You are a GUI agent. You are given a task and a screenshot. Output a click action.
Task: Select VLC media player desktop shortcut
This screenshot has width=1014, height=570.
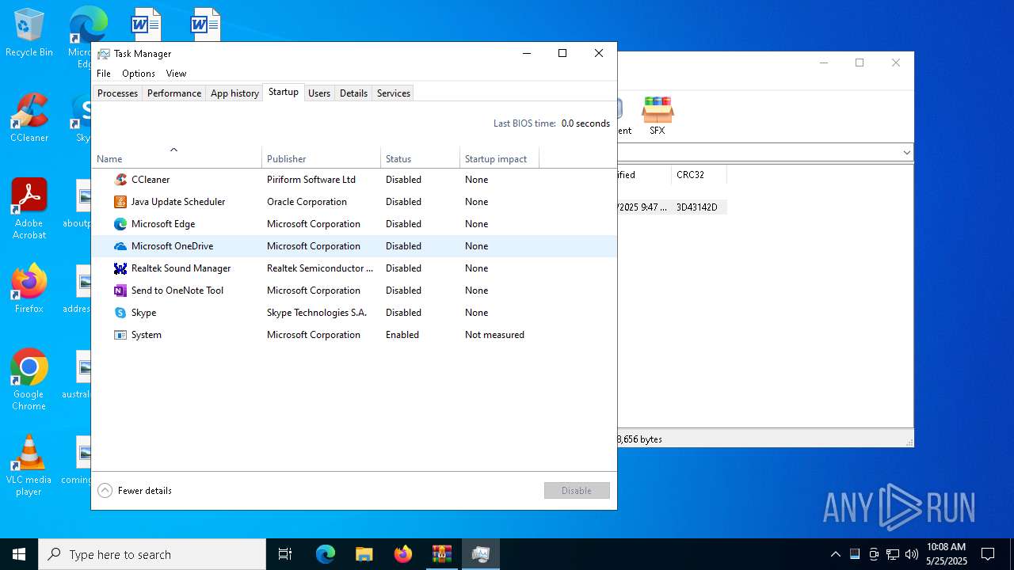(29, 465)
